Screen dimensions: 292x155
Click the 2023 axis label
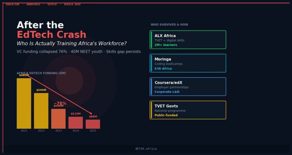[58, 131]
